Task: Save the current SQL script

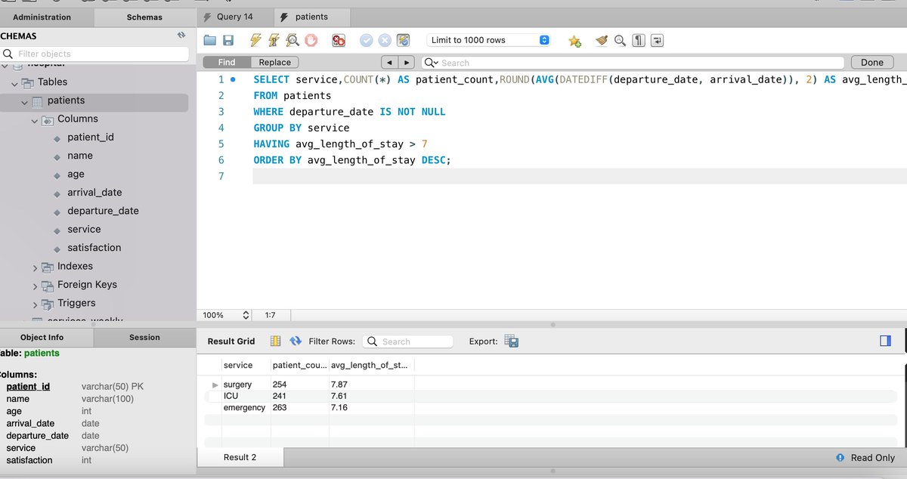Action: (x=227, y=40)
